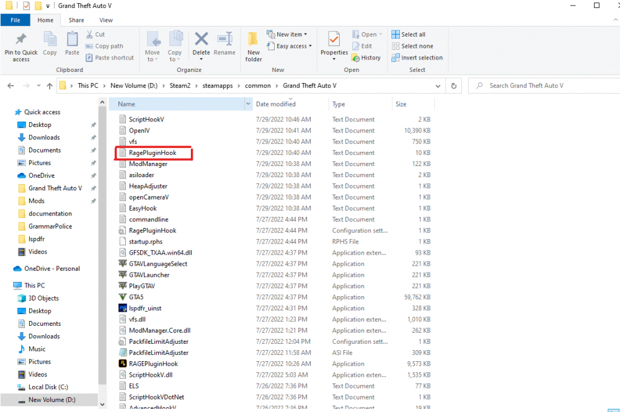
Task: Click the Paste clipboard icon
Action: [72, 39]
